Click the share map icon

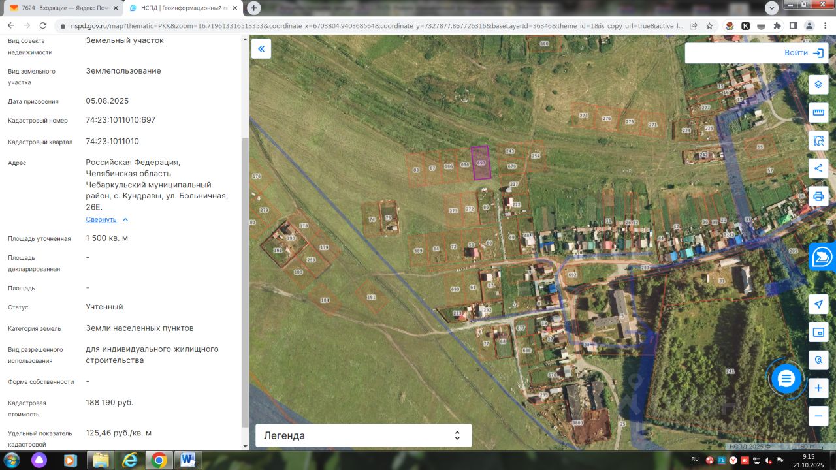[x=818, y=168]
